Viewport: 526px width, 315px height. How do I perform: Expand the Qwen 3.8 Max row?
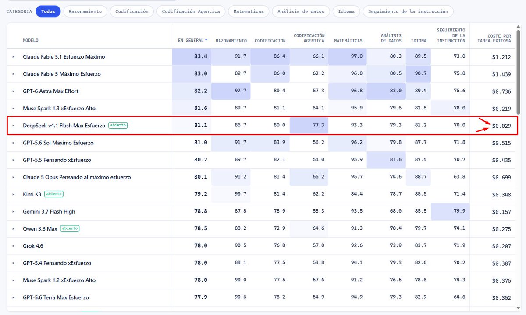(13, 229)
